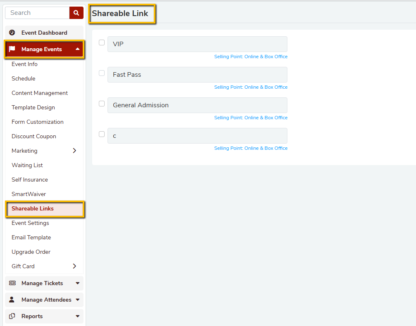Click Selling Point link under VIP
This screenshot has width=416, height=326.
pyautogui.click(x=251, y=57)
